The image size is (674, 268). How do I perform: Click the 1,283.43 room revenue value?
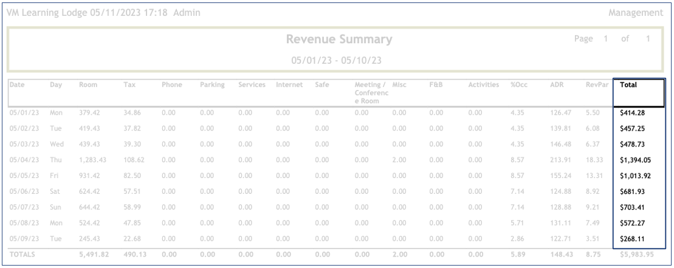point(92,159)
